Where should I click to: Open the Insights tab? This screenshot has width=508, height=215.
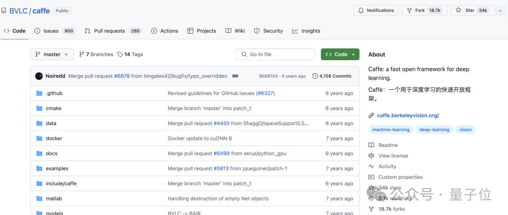[306, 31]
